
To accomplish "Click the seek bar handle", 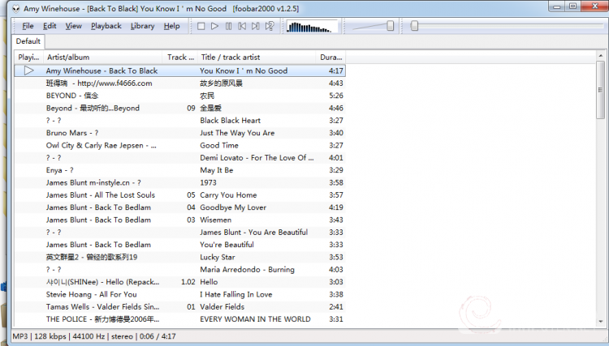I will [414, 26].
